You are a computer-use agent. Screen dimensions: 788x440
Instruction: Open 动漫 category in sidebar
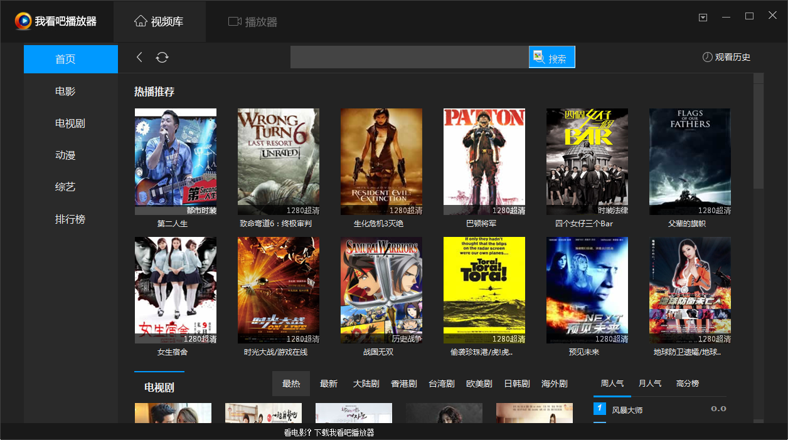click(65, 155)
